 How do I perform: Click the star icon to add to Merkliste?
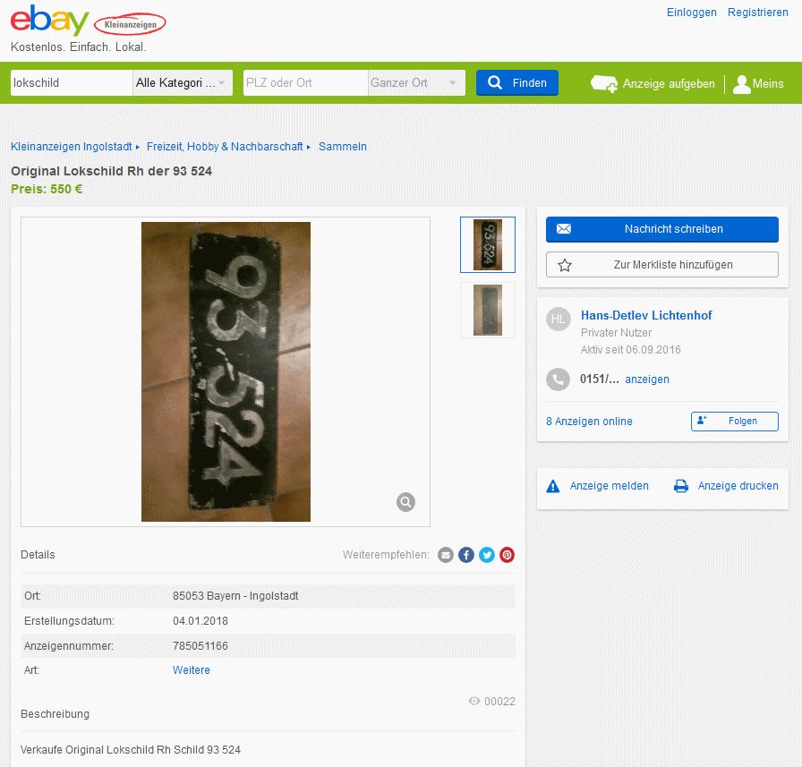(565, 265)
